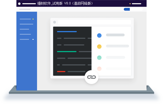Click the title text 强财软件_试用版 V8.0
This screenshot has height=104, width=163.
[x=54, y=4]
